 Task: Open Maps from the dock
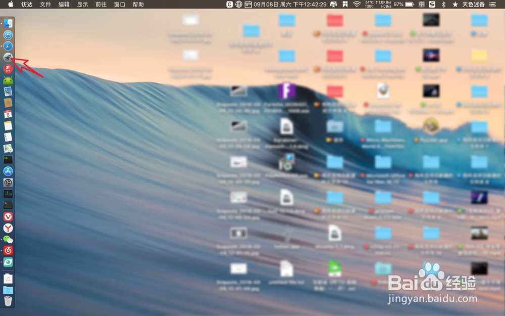pos(8,148)
